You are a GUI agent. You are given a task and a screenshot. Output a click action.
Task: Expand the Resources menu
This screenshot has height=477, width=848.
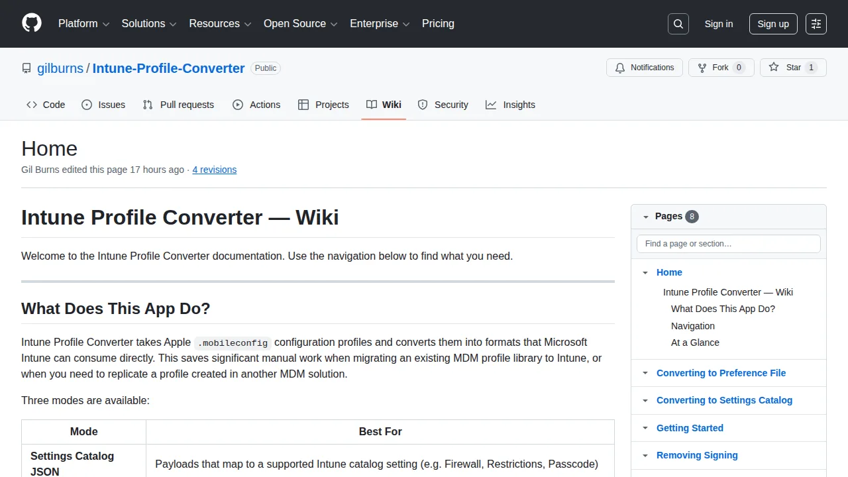(x=220, y=24)
